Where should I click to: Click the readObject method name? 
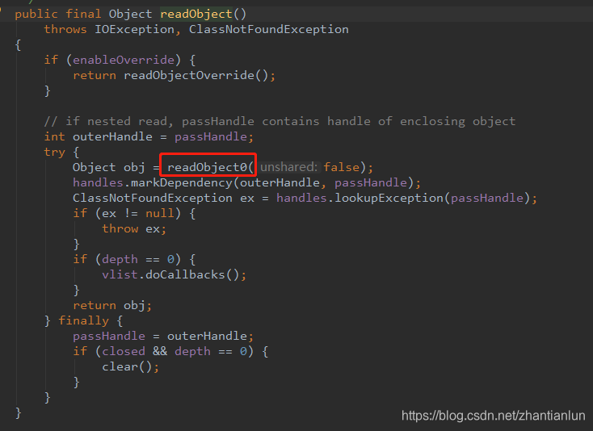(196, 14)
